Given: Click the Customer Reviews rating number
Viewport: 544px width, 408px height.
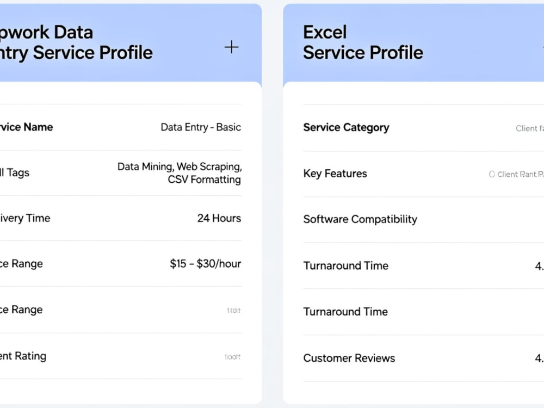Looking at the screenshot, I should [x=539, y=358].
